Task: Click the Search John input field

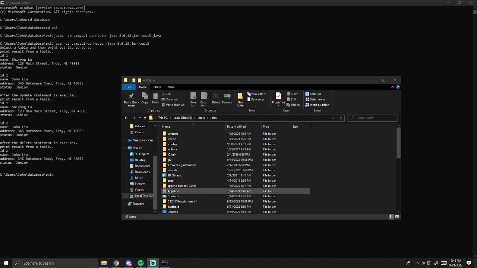Action: click(373, 118)
